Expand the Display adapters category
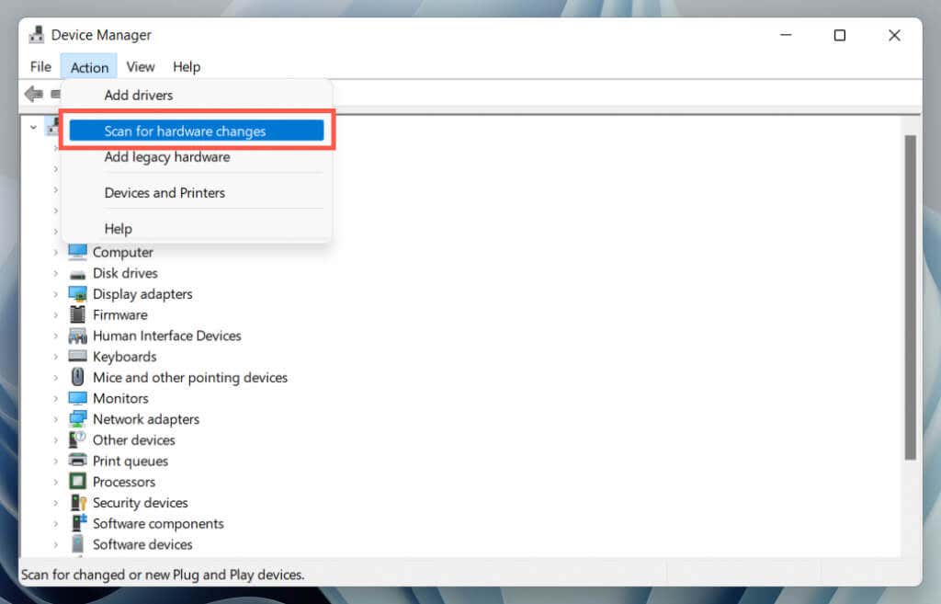 56,294
